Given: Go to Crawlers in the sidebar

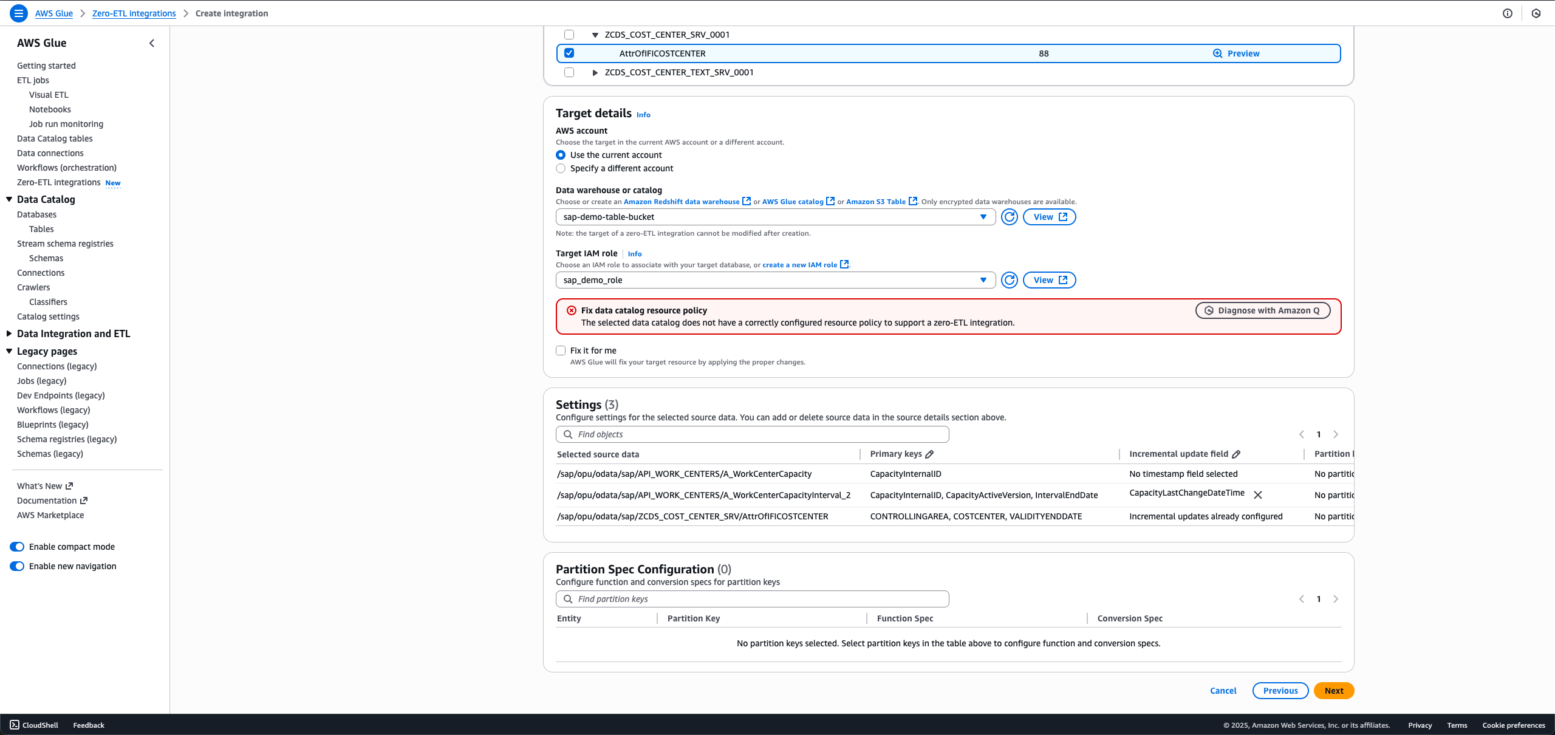Looking at the screenshot, I should [33, 287].
